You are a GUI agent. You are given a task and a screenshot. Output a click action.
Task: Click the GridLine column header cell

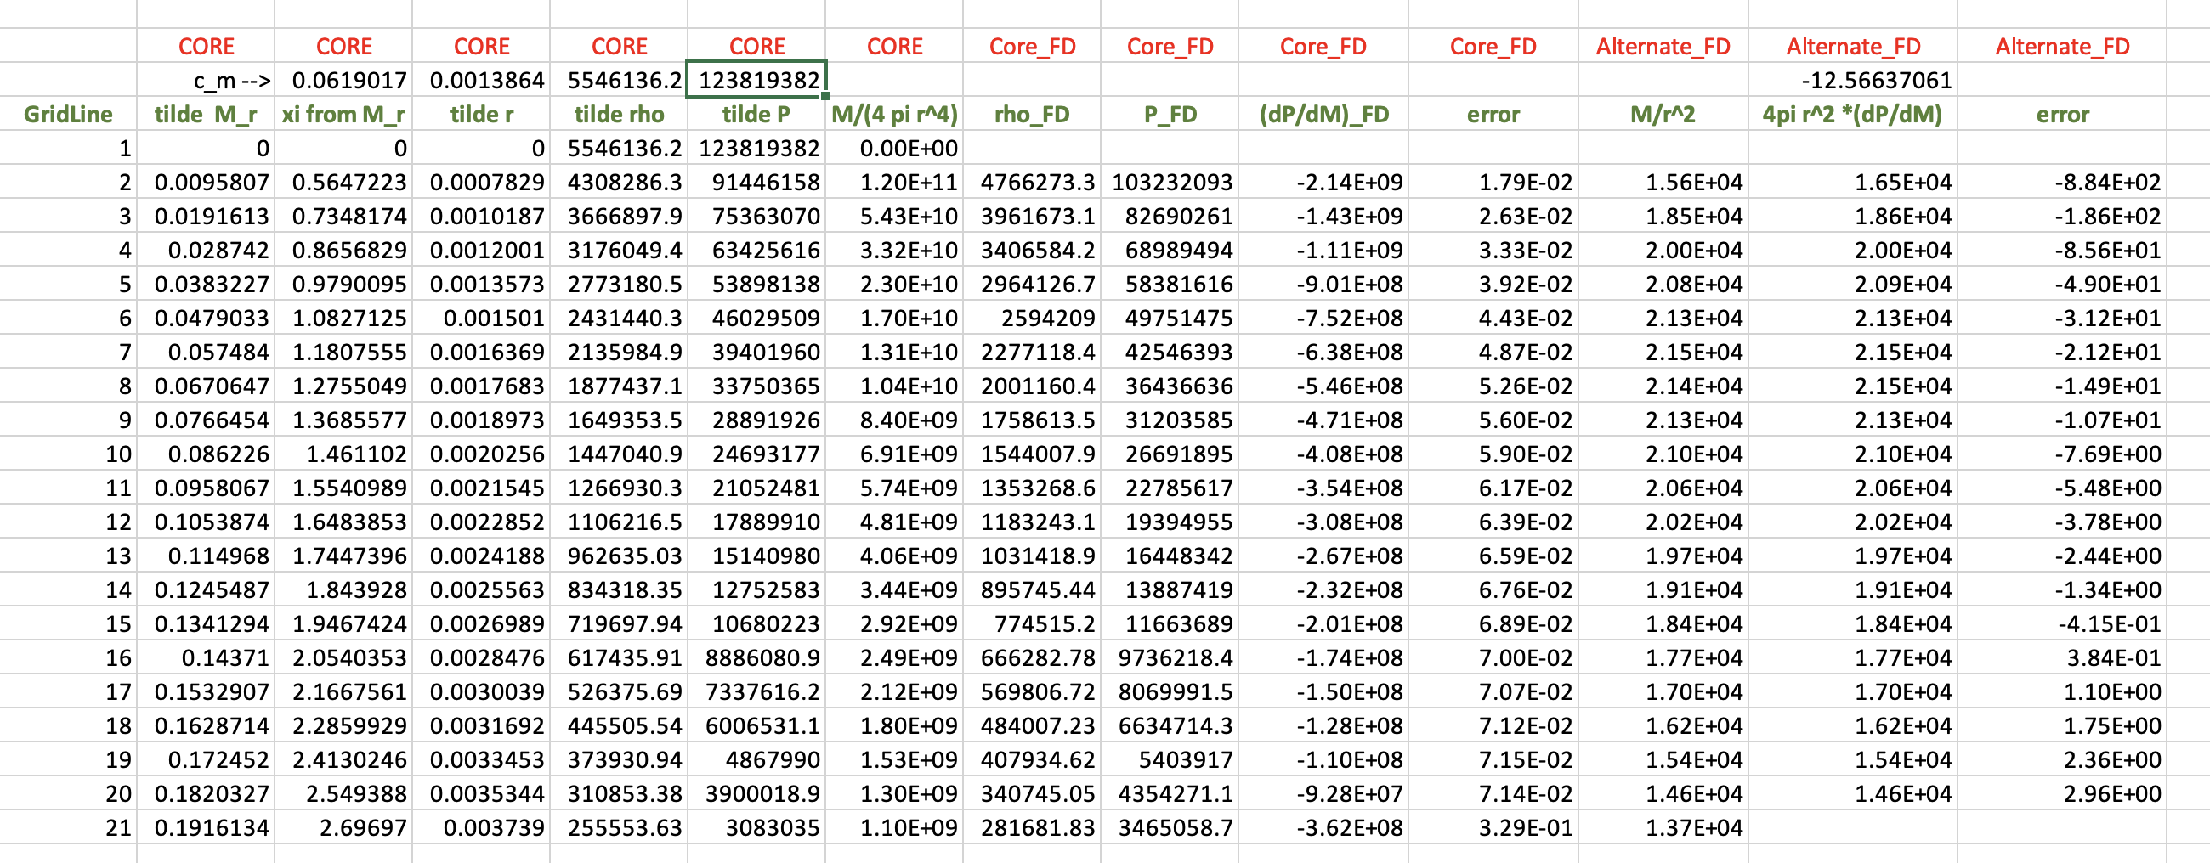click(x=68, y=114)
